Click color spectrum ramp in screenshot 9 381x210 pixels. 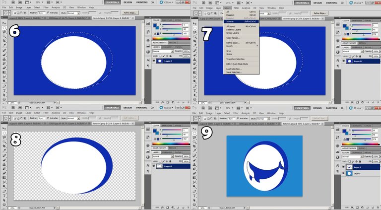tap(361, 144)
